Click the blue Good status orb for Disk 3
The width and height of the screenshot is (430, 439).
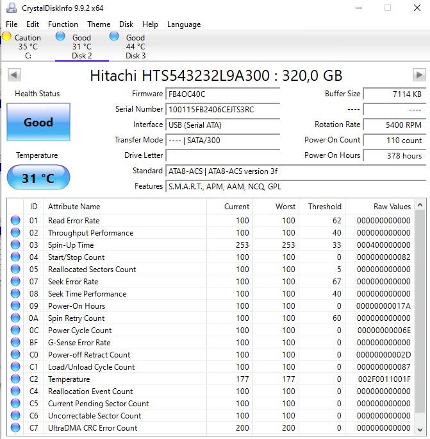114,37
